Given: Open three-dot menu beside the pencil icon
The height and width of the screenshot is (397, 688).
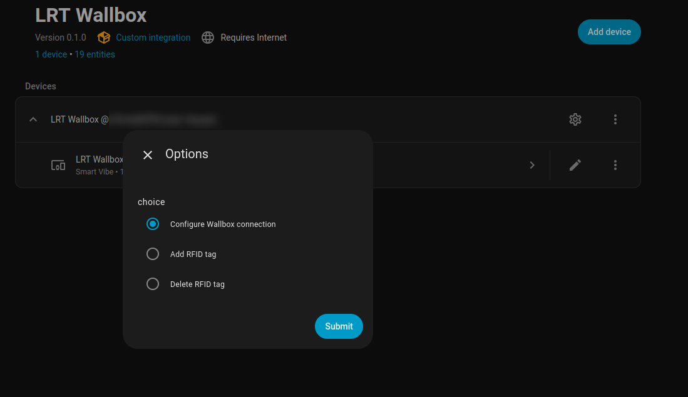Looking at the screenshot, I should (615, 165).
